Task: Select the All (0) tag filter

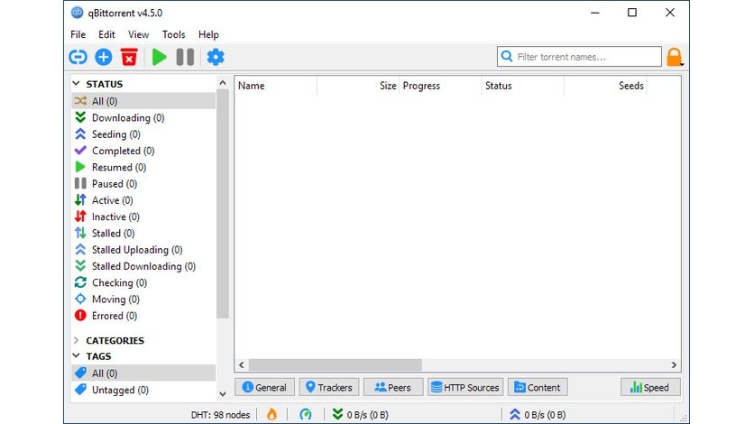Action: click(143, 373)
